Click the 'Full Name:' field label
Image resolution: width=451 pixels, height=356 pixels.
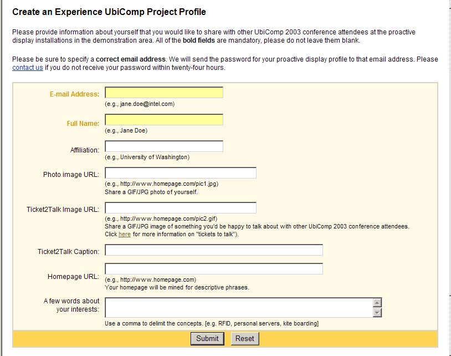pos(83,124)
